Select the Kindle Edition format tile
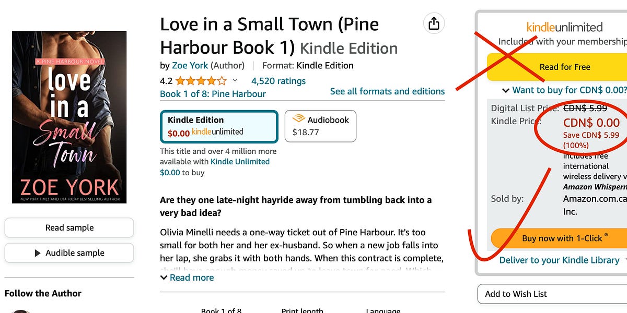Image resolution: width=627 pixels, height=313 pixels. [218, 126]
